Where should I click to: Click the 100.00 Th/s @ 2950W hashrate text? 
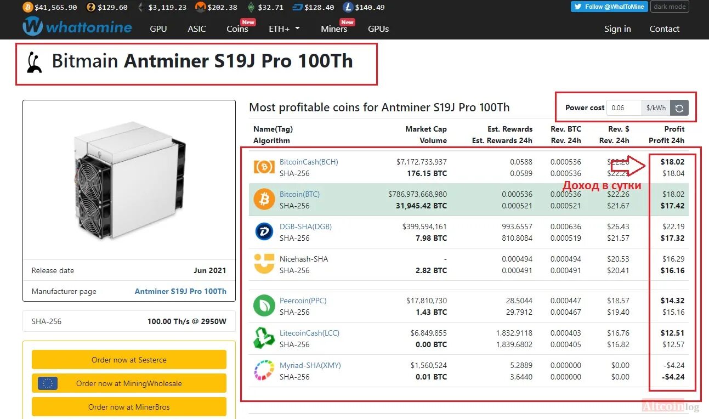[186, 321]
